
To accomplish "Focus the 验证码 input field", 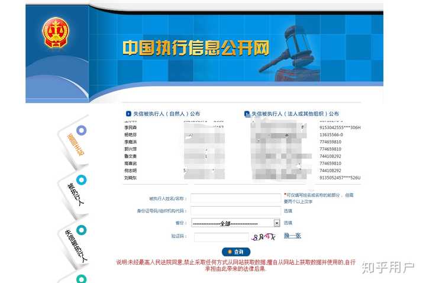I will (221, 237).
